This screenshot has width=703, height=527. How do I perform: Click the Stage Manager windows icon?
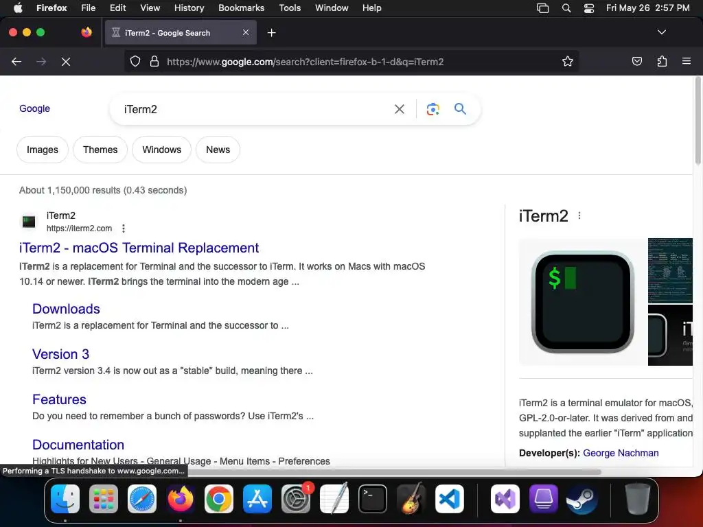[x=542, y=8]
